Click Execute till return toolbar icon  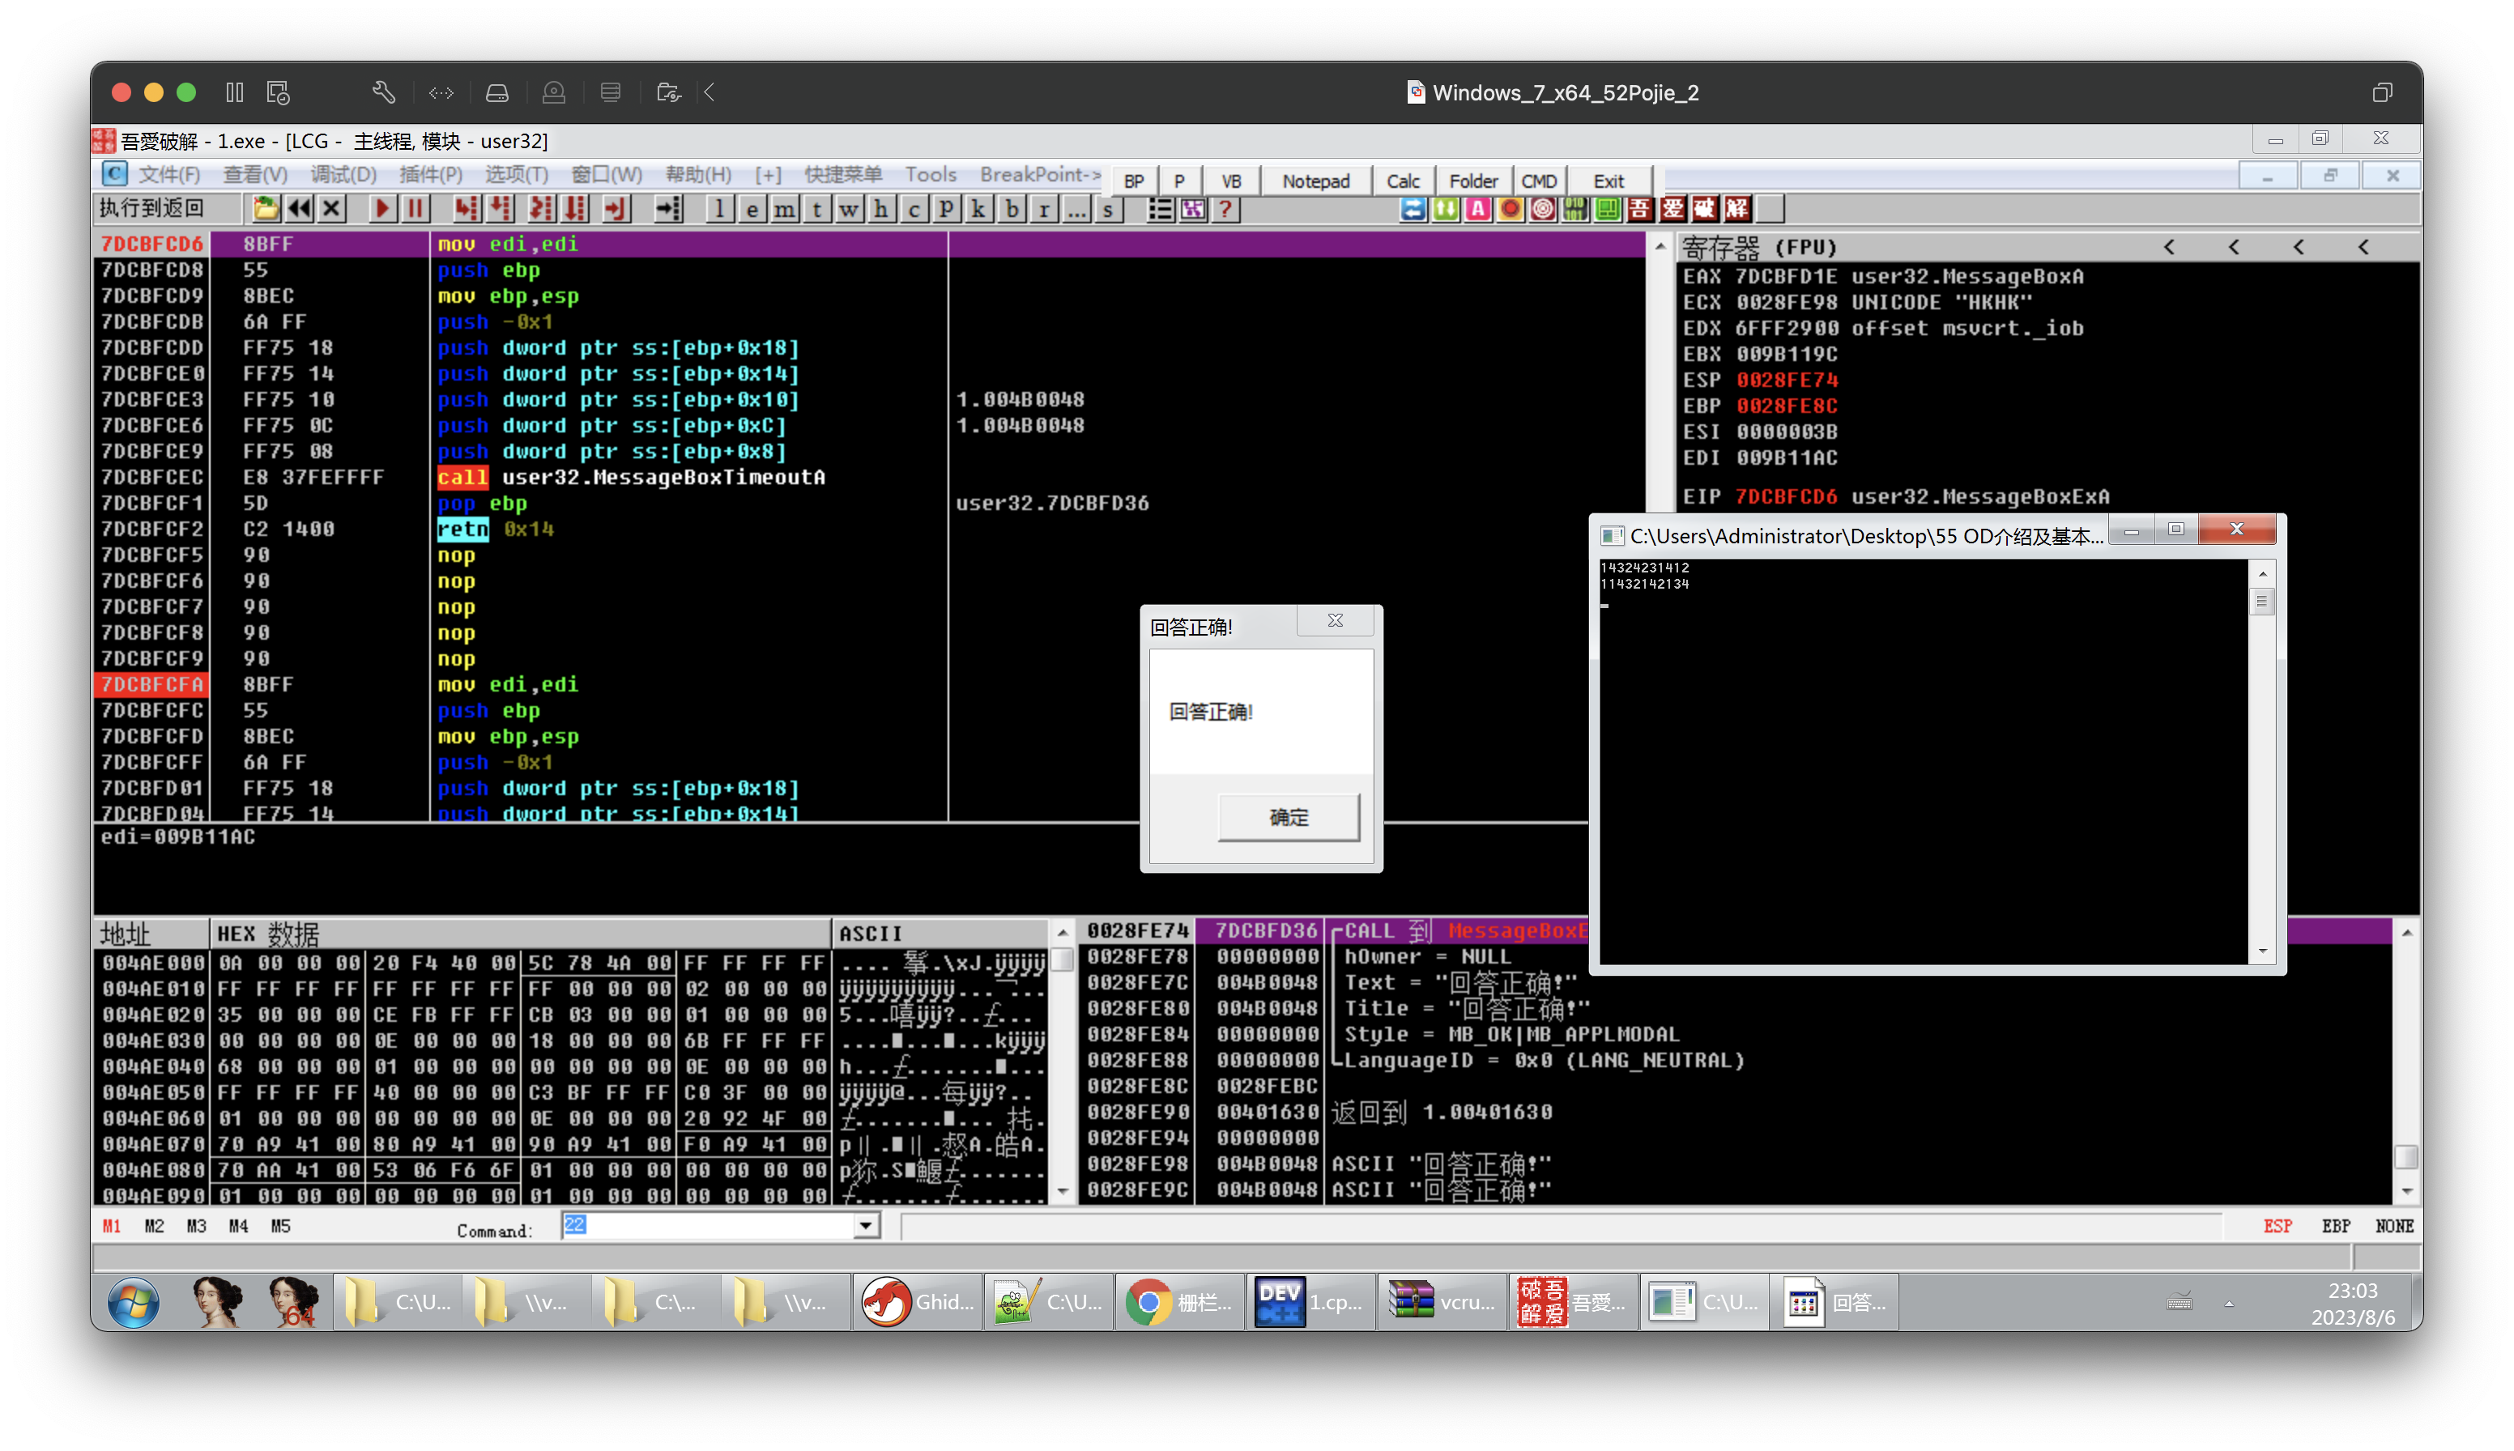616,209
